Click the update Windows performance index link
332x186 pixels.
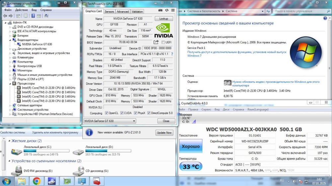pos(276,84)
